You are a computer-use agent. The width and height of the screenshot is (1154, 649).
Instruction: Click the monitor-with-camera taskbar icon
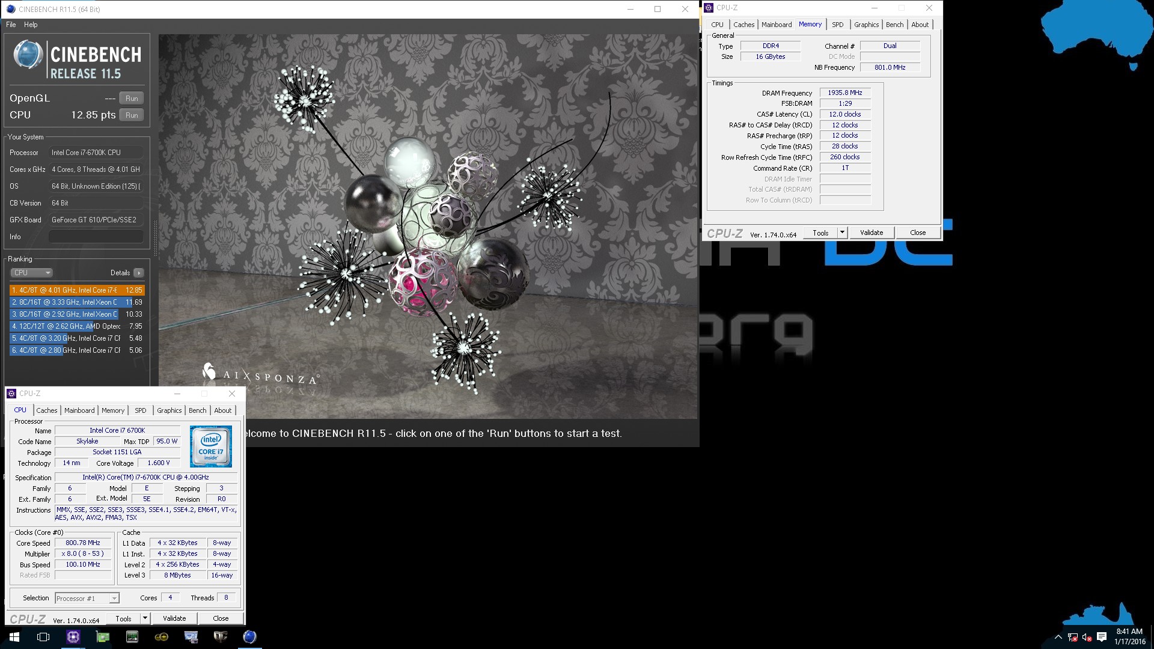click(x=191, y=637)
